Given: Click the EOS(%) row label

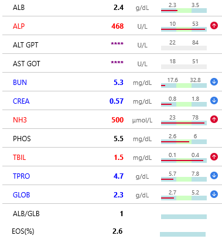Looking at the screenshot, I should coord(23,231).
